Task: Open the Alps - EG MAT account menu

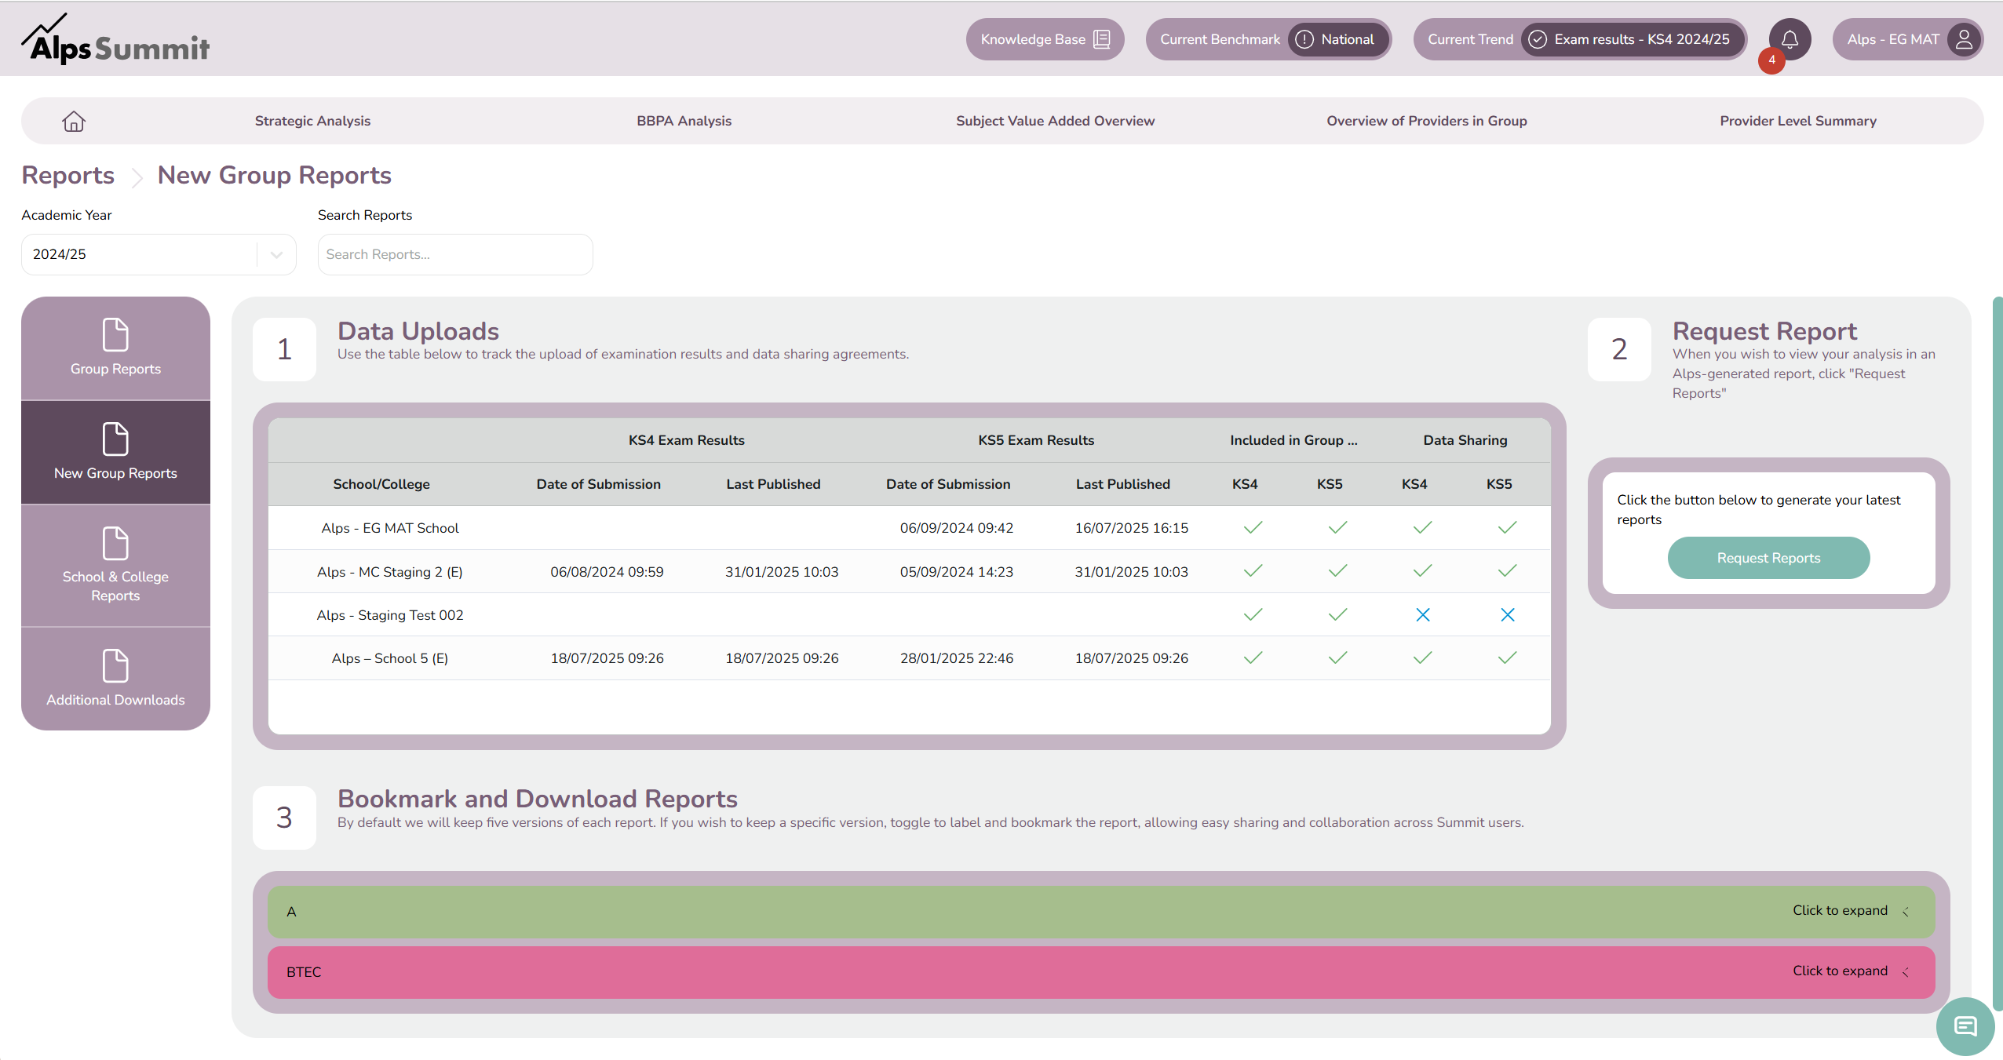Action: [1907, 39]
